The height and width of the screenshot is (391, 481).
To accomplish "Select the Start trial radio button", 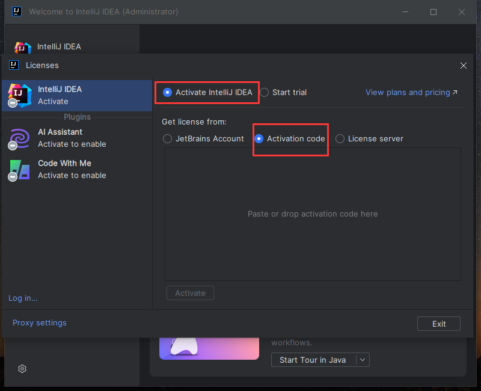I will (x=265, y=92).
